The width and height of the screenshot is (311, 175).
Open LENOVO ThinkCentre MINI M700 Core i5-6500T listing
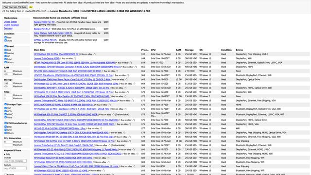[x=73, y=75]
